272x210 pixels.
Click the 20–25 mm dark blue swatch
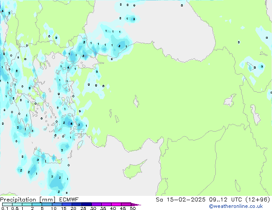coord(76,204)
